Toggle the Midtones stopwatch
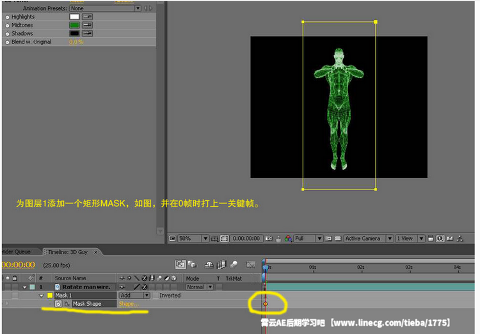This screenshot has width=480, height=334. tap(7, 26)
